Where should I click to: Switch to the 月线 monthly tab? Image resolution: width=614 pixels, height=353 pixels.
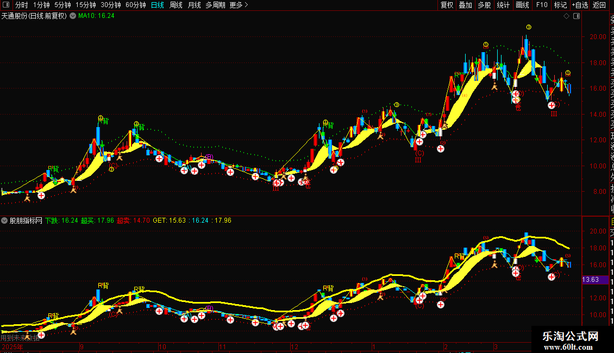pos(194,5)
